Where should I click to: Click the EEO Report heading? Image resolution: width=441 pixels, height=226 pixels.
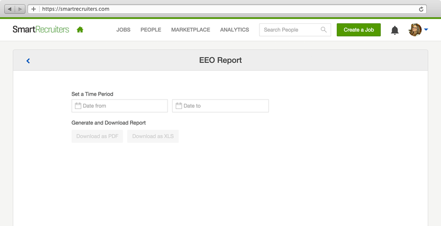220,60
